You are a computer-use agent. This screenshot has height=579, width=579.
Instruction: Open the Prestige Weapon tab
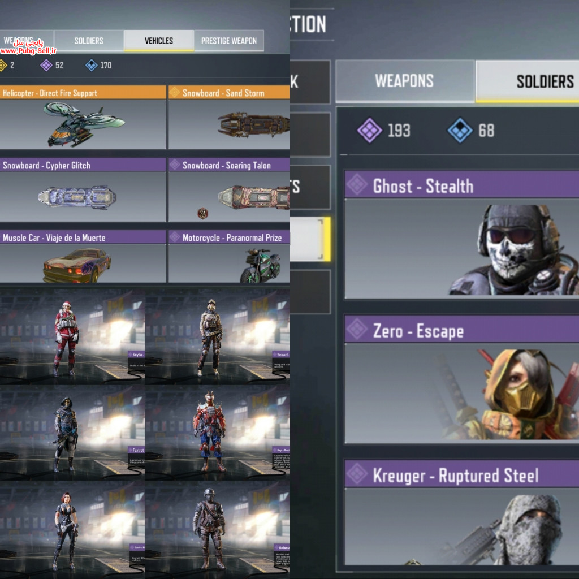[x=229, y=41]
